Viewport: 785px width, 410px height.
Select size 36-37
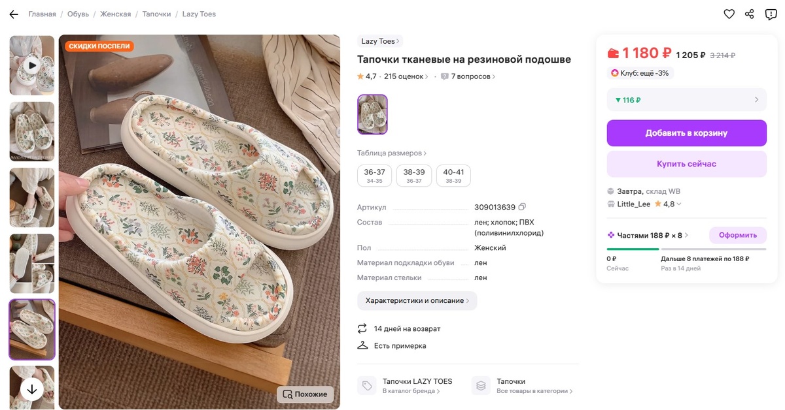coord(374,176)
